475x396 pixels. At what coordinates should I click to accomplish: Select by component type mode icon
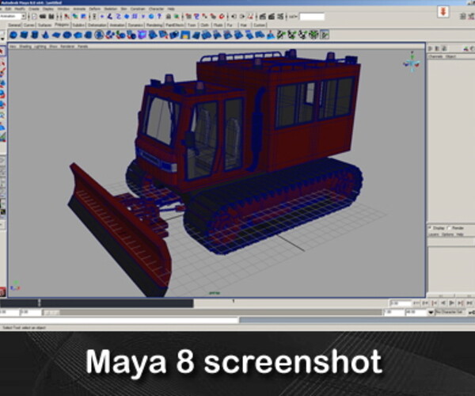point(83,17)
